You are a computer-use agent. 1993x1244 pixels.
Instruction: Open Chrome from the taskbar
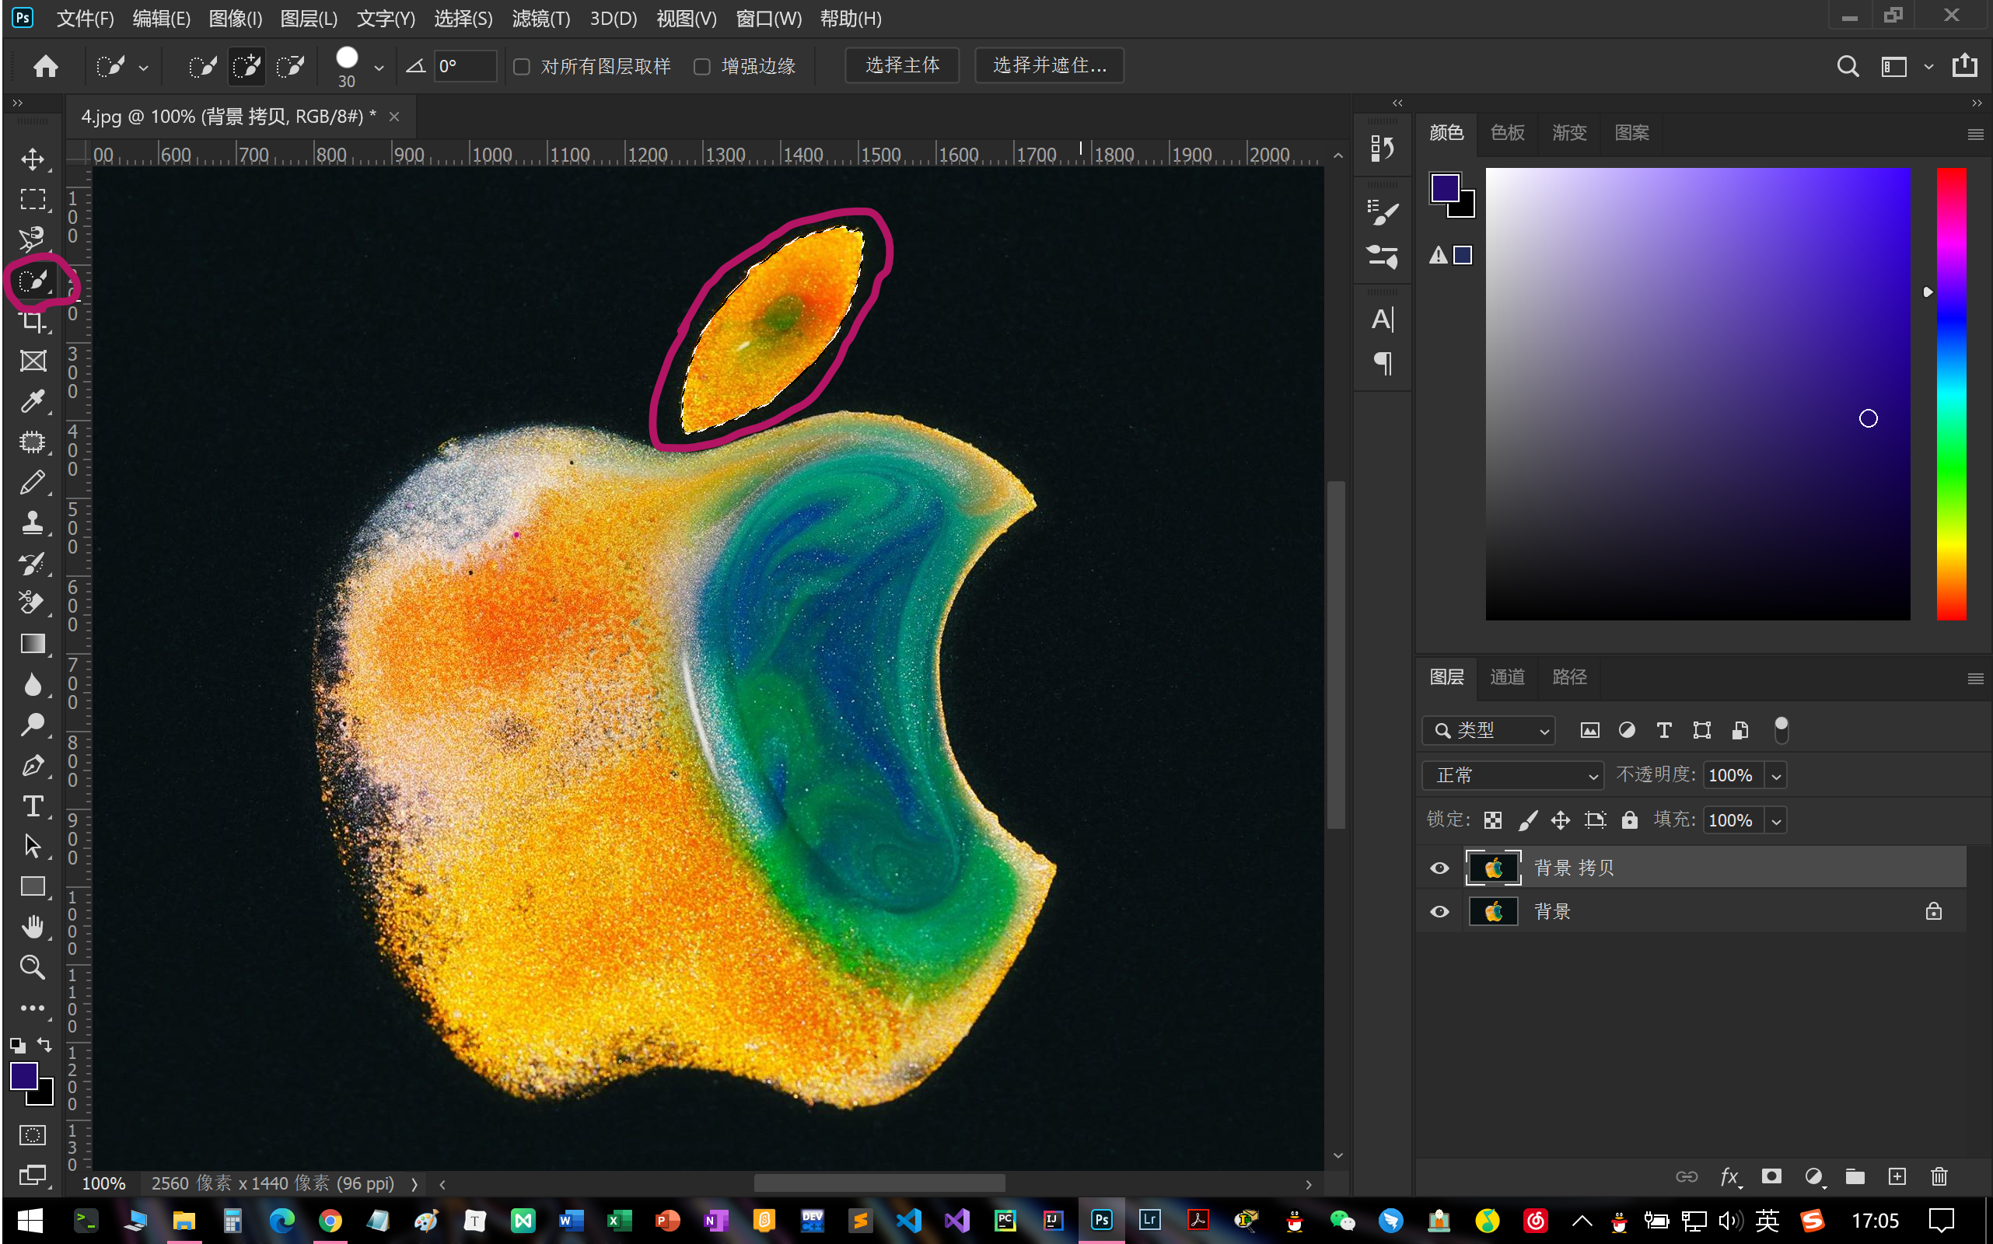coord(330,1221)
